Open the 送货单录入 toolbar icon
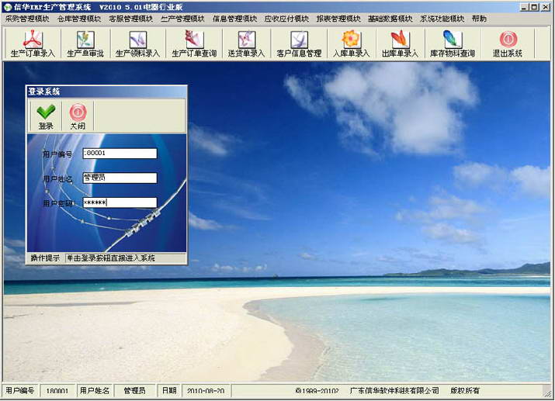555x401 pixels. pyautogui.click(x=246, y=44)
